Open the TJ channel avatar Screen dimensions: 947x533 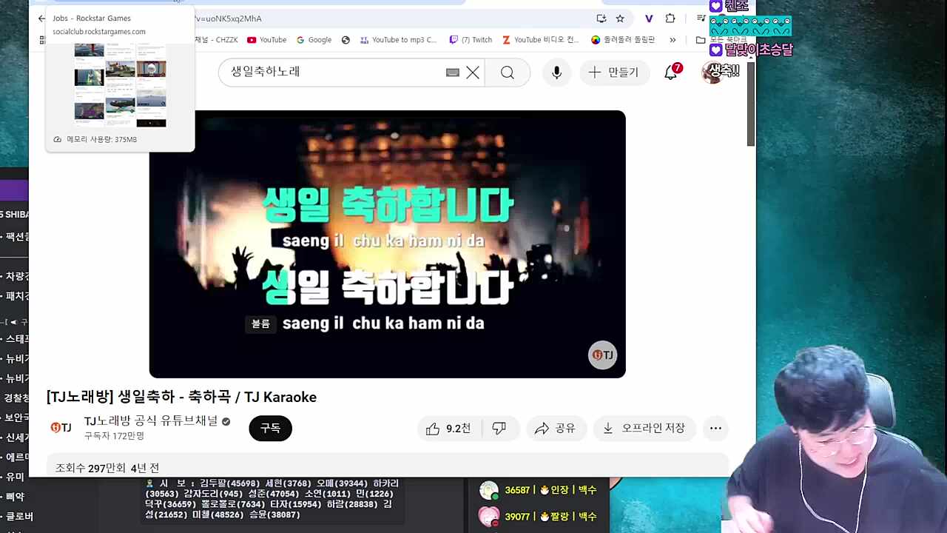tap(61, 427)
